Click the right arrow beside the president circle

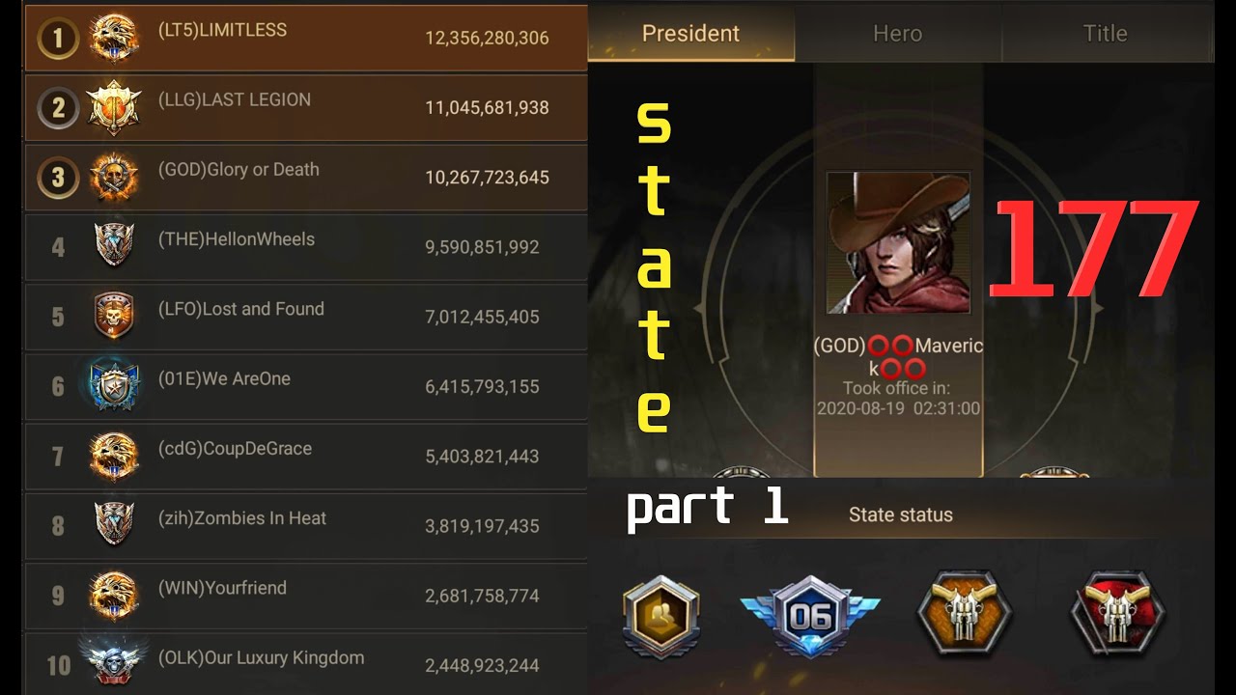(x=1097, y=309)
